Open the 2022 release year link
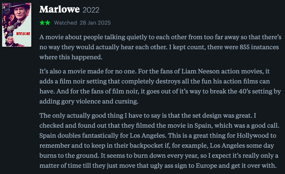 pyautogui.click(x=91, y=10)
